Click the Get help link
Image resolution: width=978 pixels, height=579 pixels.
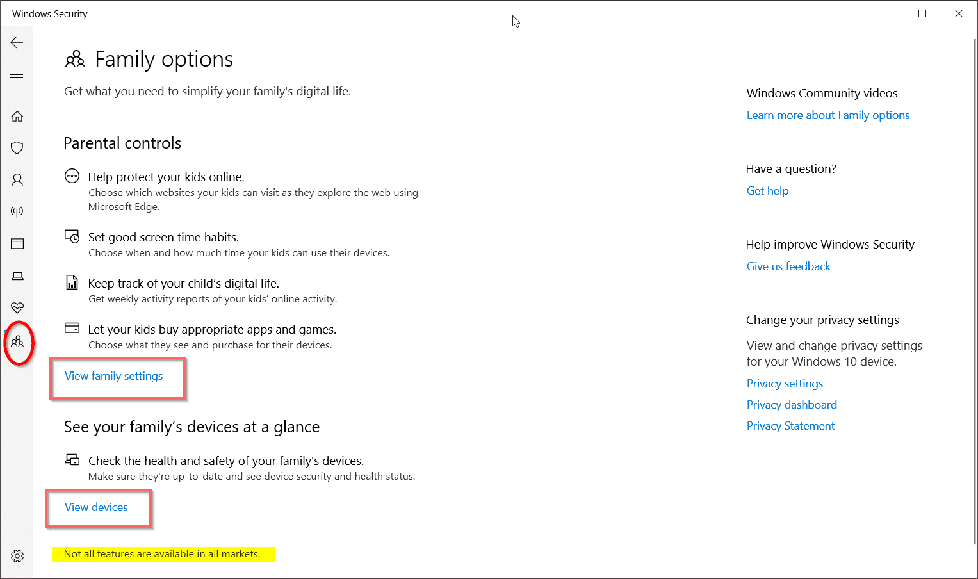pos(767,191)
